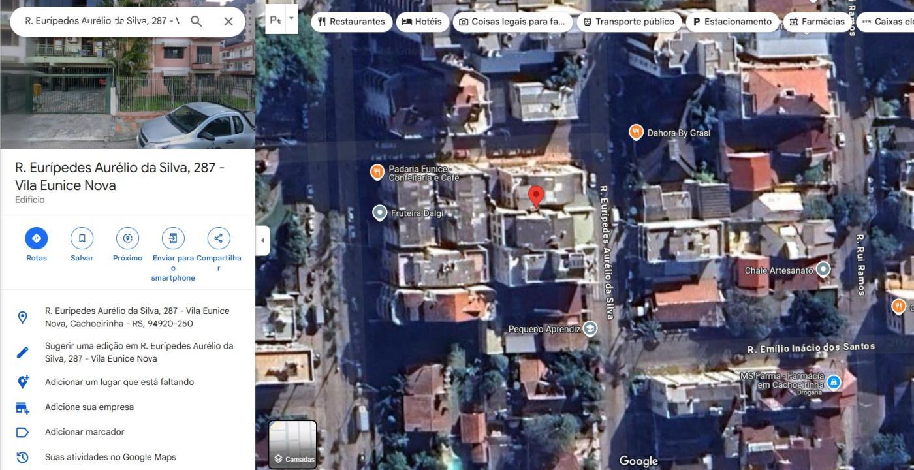Select the Estacionamento filter chip
The height and width of the screenshot is (470, 914).
[732, 22]
